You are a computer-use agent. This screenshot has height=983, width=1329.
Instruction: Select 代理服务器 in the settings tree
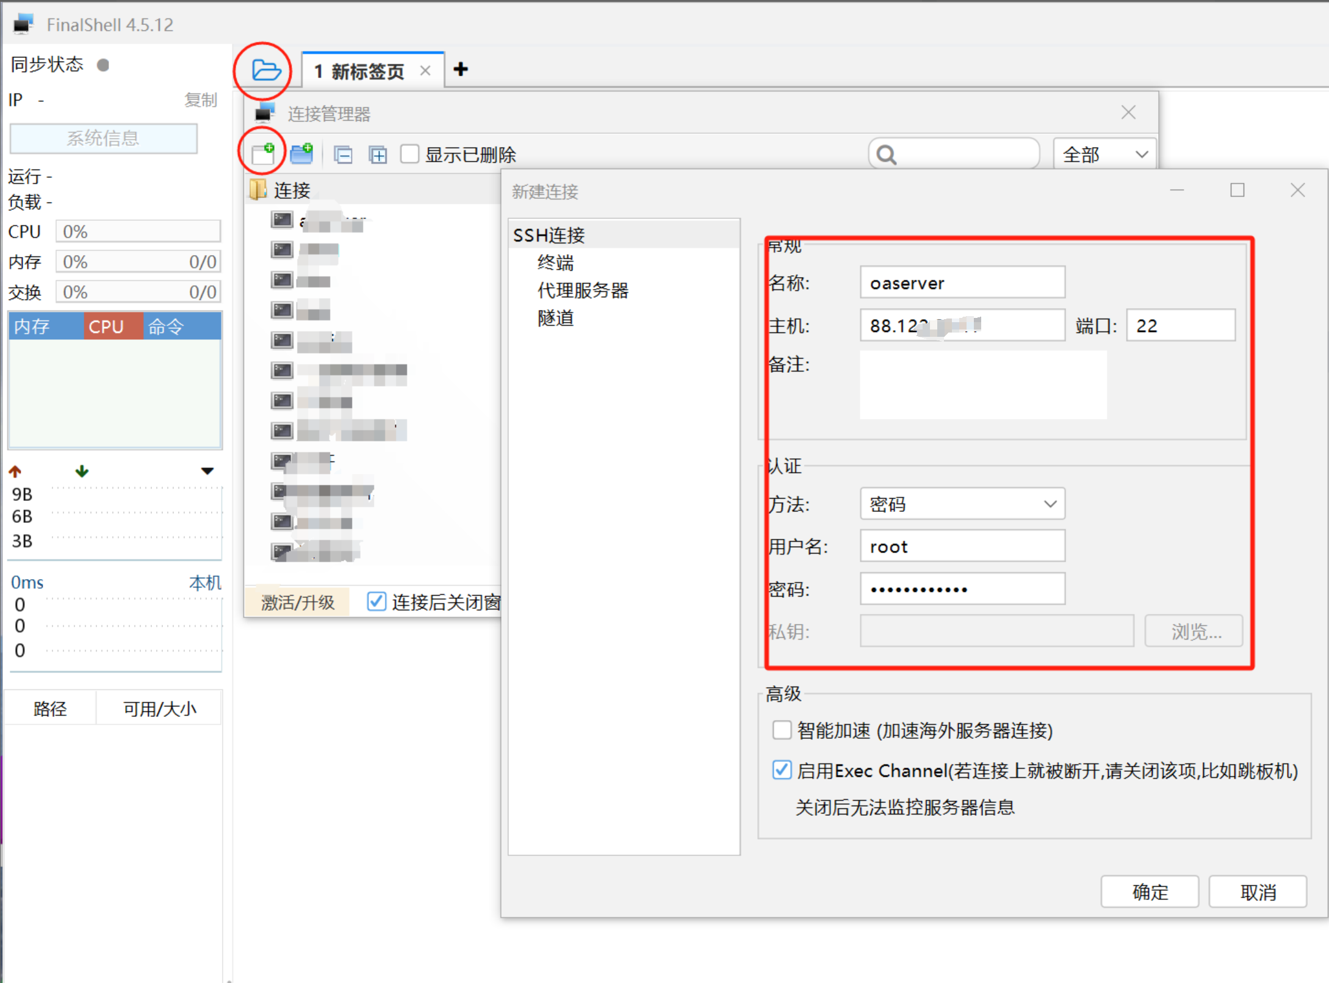(583, 290)
